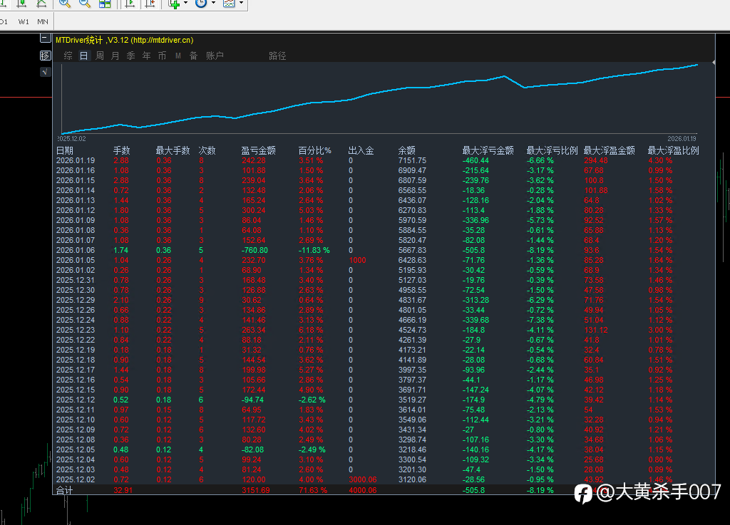Click the chart templates icon
The width and height of the screenshot is (730, 525).
pyautogui.click(x=229, y=4)
